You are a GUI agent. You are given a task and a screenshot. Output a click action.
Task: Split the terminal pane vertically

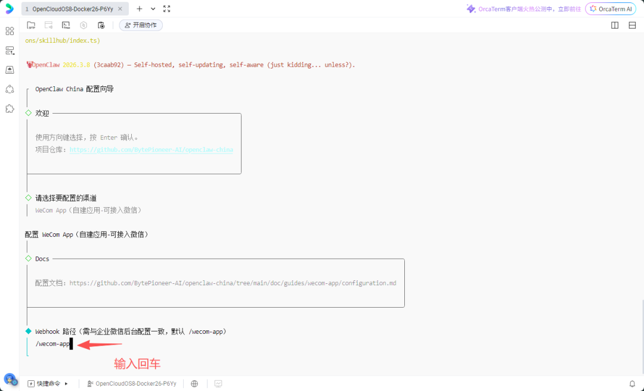[615, 25]
